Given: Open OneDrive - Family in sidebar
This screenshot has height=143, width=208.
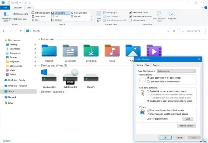Looking at the screenshot, I should coord(15,80).
